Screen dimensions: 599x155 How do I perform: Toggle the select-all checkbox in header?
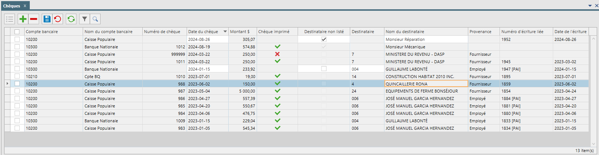(x=17, y=32)
